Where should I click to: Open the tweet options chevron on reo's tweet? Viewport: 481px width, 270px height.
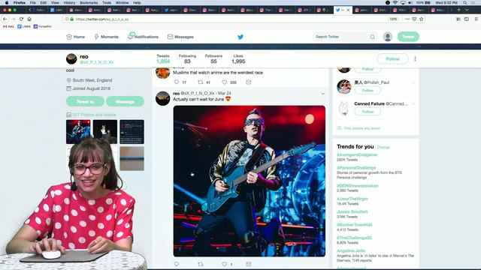(x=322, y=94)
